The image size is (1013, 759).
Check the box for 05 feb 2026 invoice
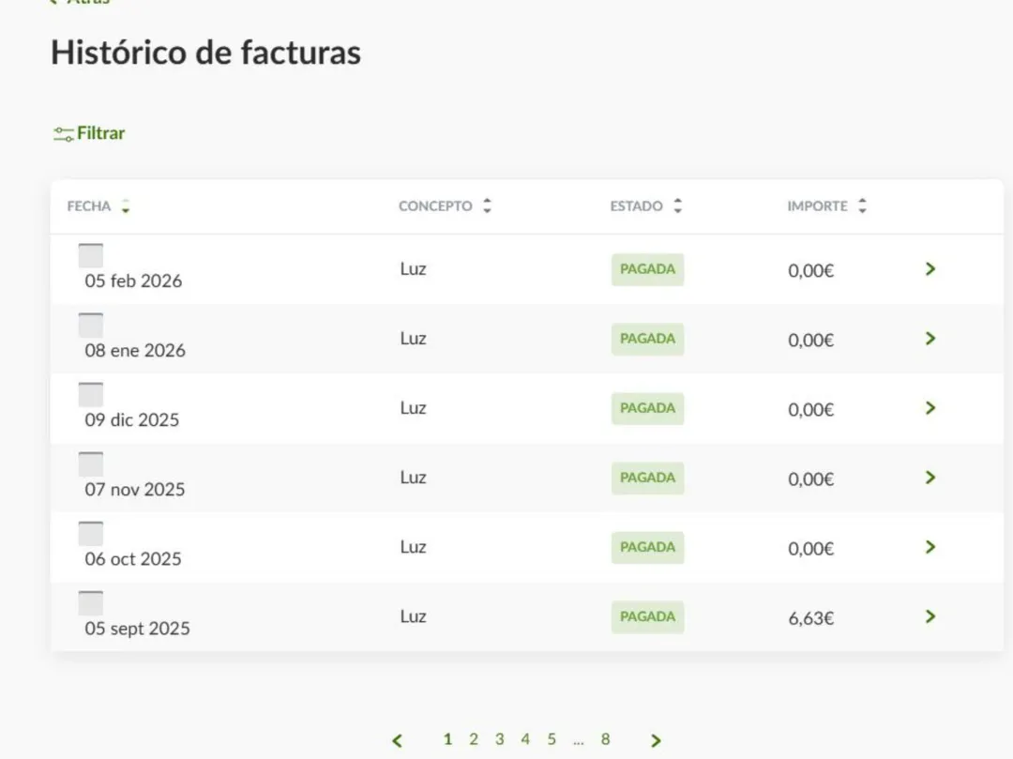tap(91, 255)
